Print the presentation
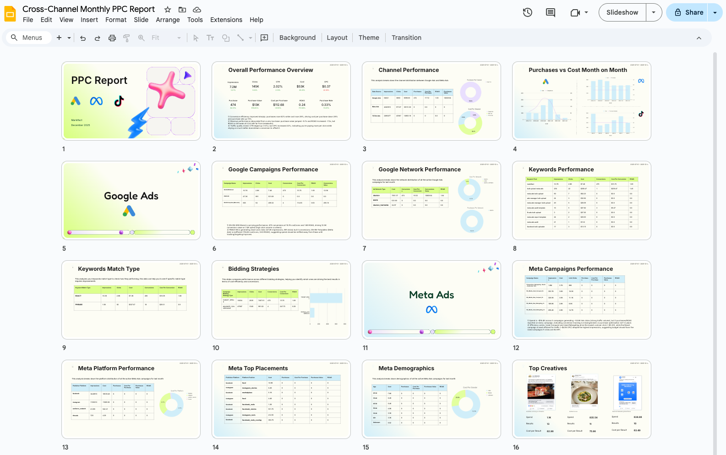The height and width of the screenshot is (455, 726). 112,38
